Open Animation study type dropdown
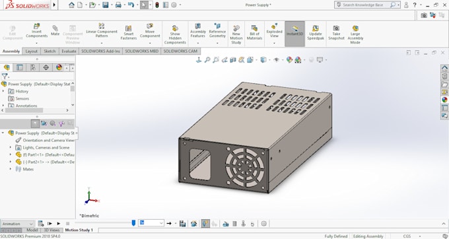 [17, 224]
